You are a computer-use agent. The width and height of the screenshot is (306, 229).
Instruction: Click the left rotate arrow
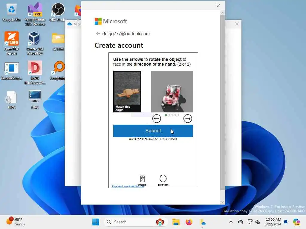tap(157, 119)
